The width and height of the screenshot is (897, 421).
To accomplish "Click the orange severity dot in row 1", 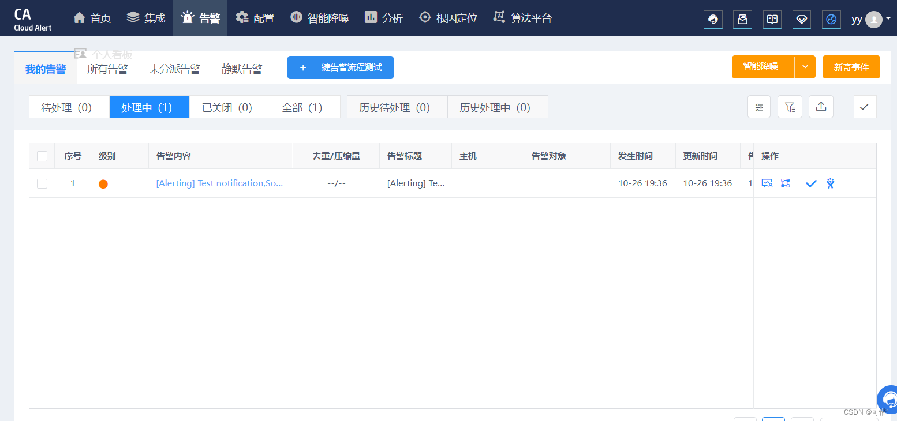I will 103,184.
